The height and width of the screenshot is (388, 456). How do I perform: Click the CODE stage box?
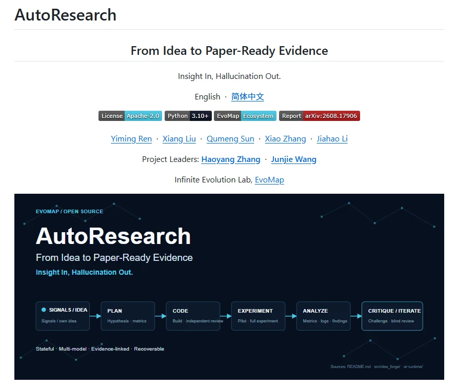(193, 316)
